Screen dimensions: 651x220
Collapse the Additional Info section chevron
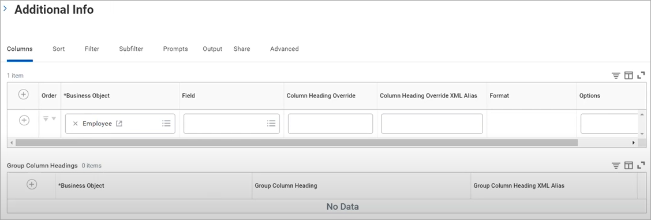(x=5, y=8)
